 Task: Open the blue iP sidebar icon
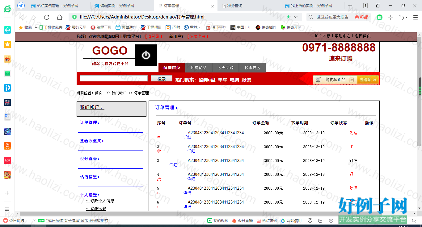[x=7, y=88]
